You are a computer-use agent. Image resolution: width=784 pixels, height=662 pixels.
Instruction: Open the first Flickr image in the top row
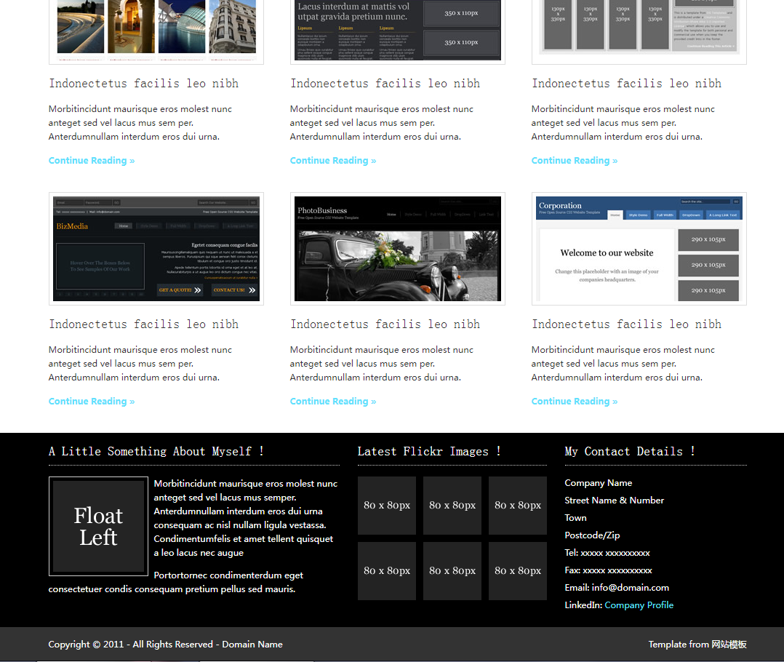tap(387, 506)
